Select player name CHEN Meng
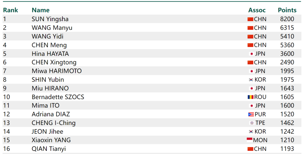This screenshot has width=303, height=154. [49, 45]
